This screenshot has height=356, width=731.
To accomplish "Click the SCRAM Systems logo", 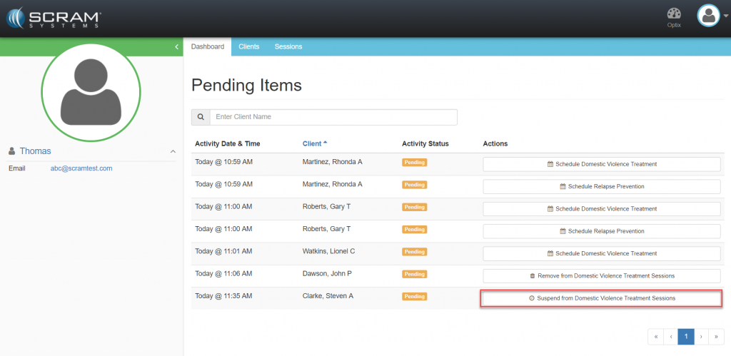I will 55,17.
